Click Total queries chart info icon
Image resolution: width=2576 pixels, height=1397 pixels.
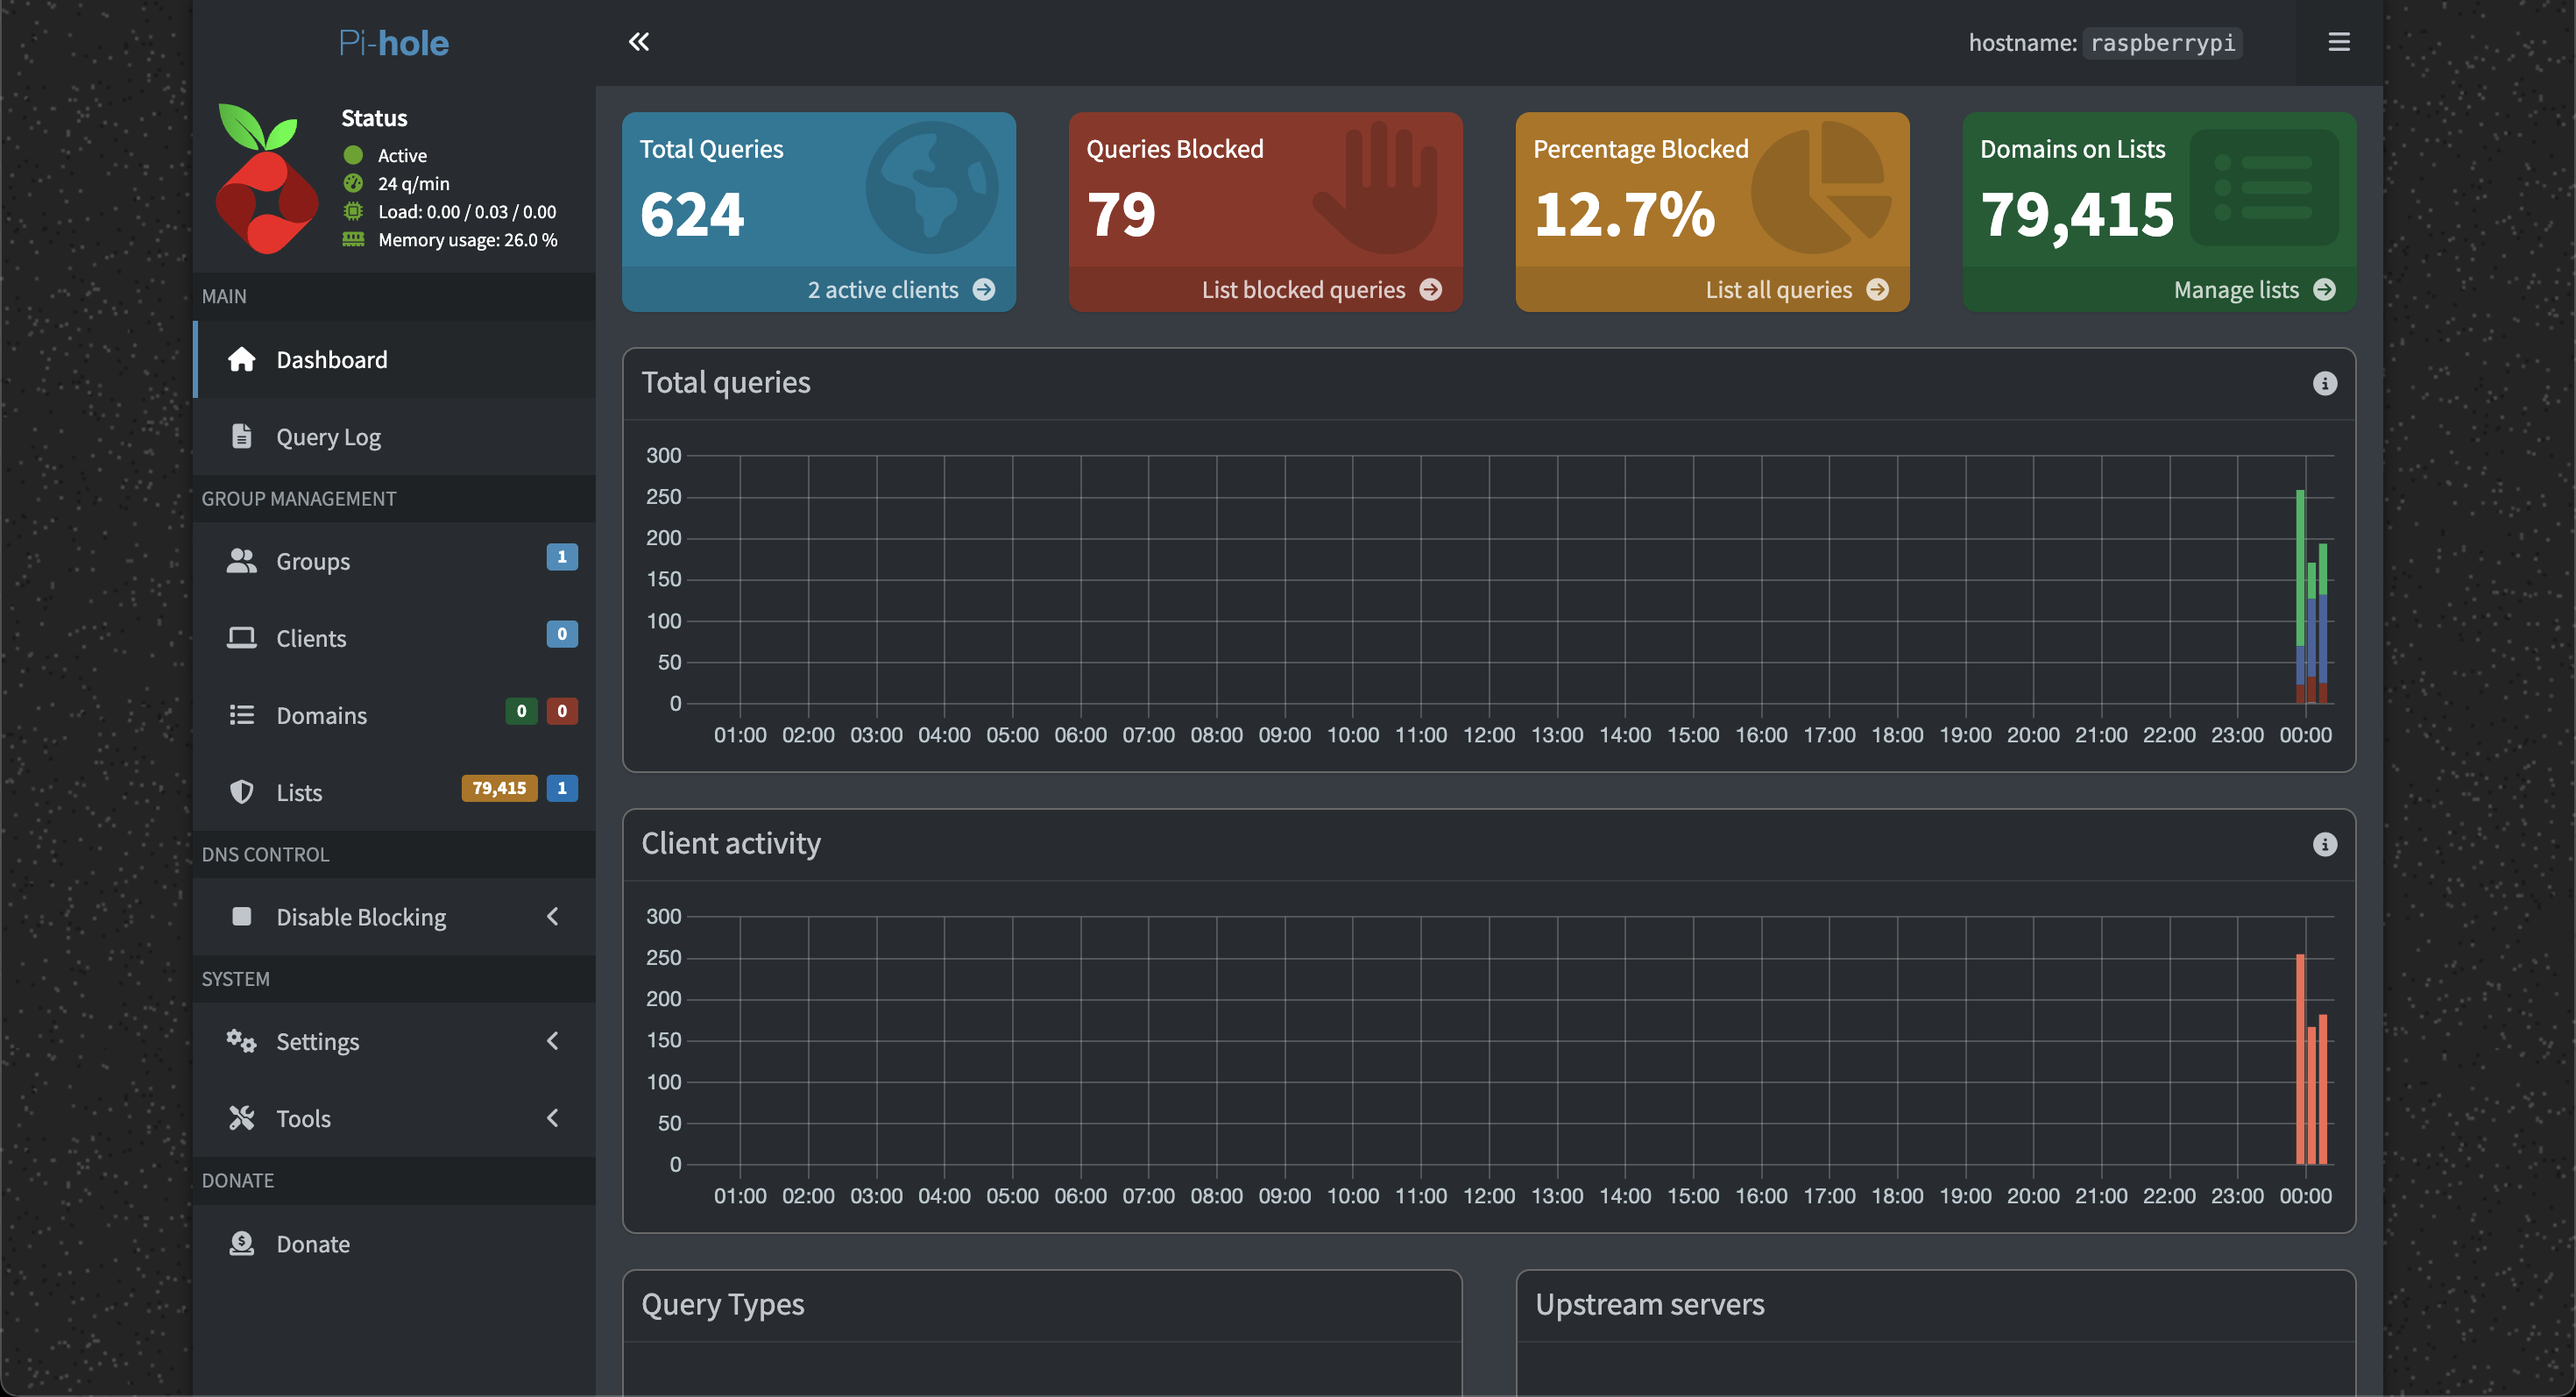pyautogui.click(x=2324, y=384)
